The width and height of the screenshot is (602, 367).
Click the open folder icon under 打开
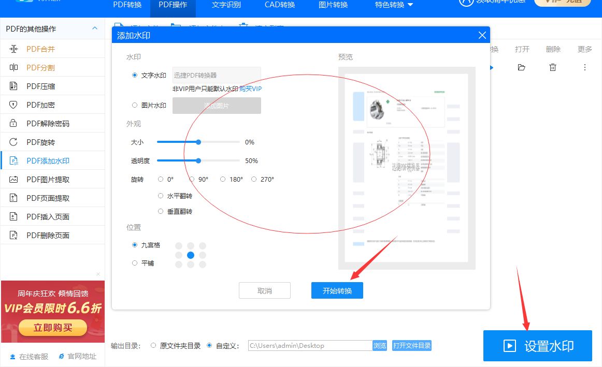point(521,67)
